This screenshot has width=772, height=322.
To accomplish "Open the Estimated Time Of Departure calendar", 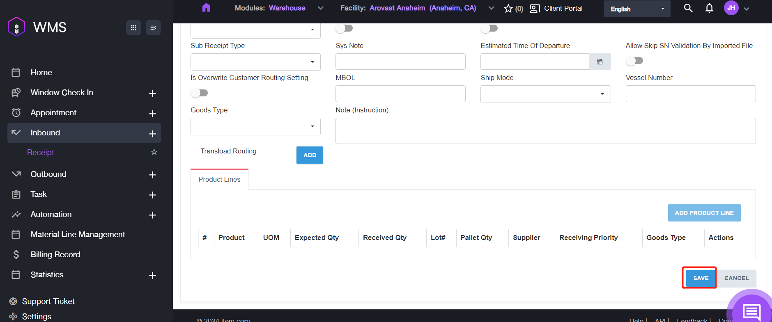I will [600, 62].
